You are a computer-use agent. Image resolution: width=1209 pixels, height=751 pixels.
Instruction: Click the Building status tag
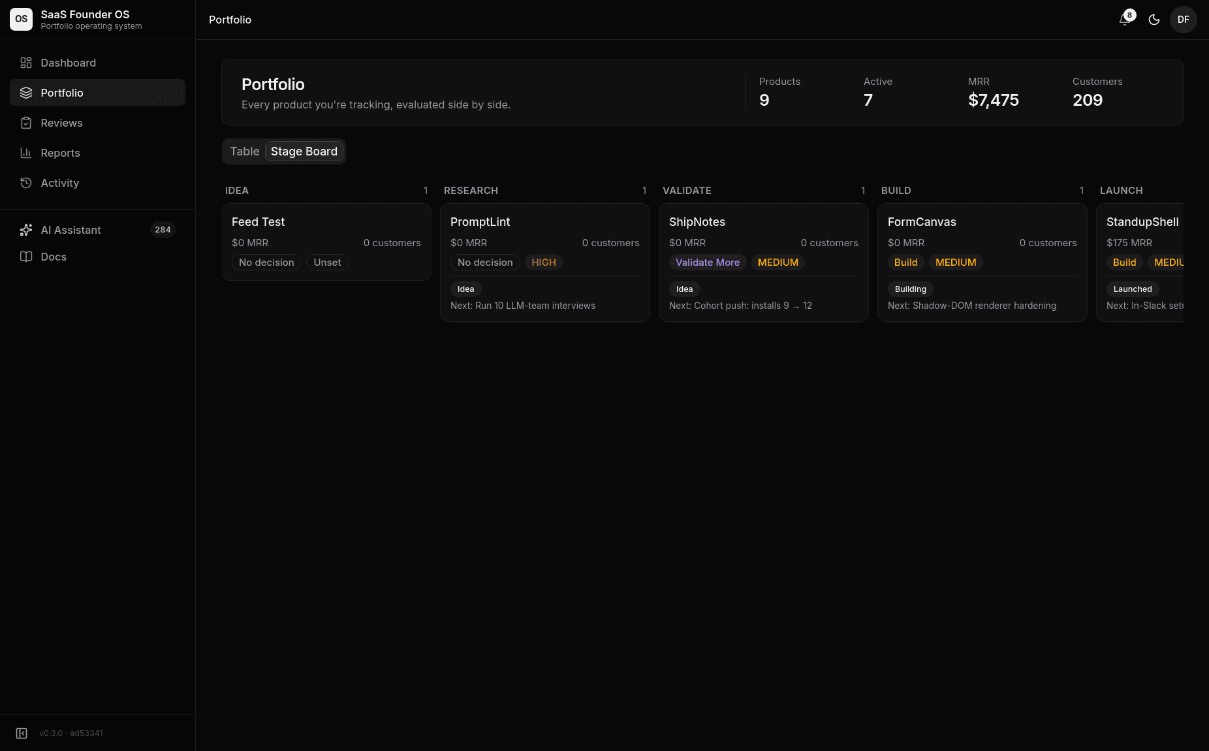(x=911, y=289)
